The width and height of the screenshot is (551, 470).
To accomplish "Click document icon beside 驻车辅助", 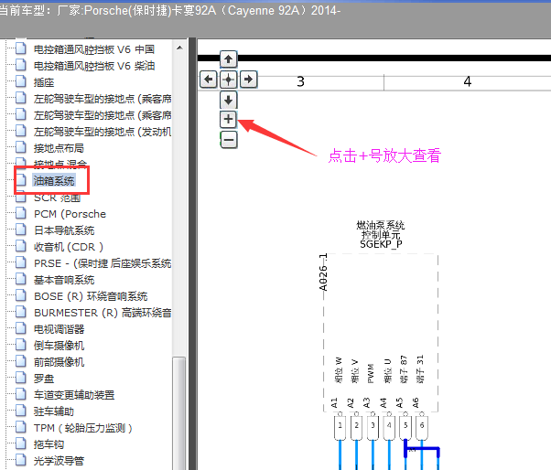I will click(21, 411).
